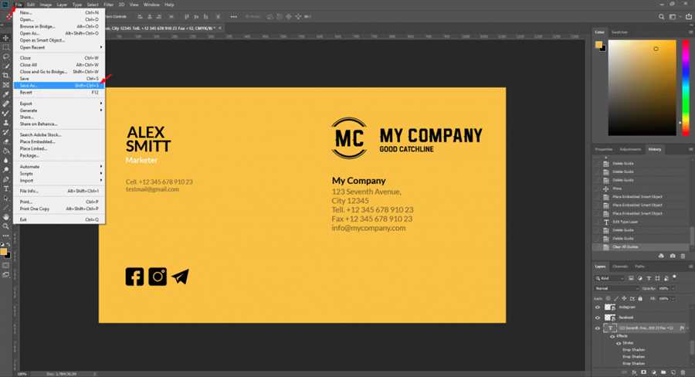The height and width of the screenshot is (377, 695).
Task: Toggle visibility of the Facebook layer
Action: point(597,318)
